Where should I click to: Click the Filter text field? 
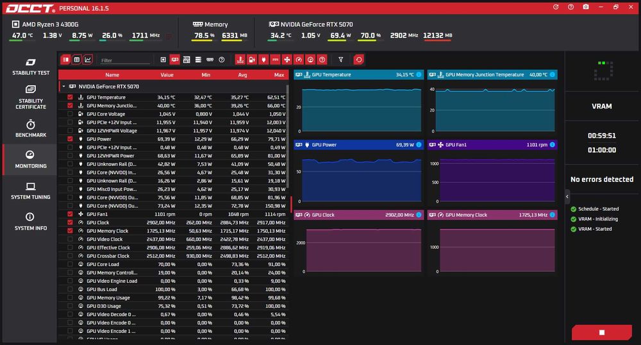coord(125,60)
